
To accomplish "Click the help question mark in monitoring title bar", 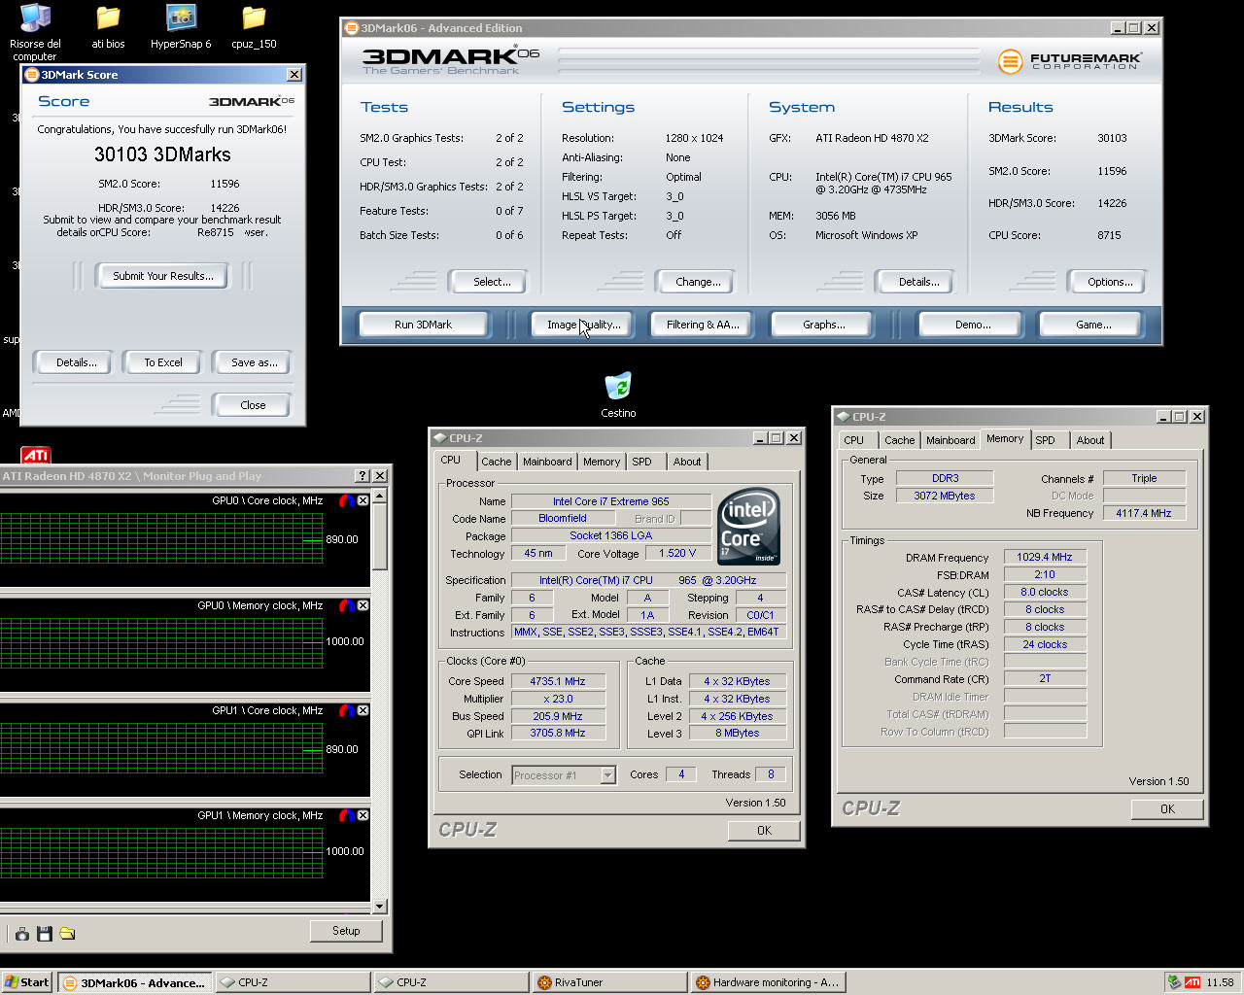I will [x=363, y=476].
